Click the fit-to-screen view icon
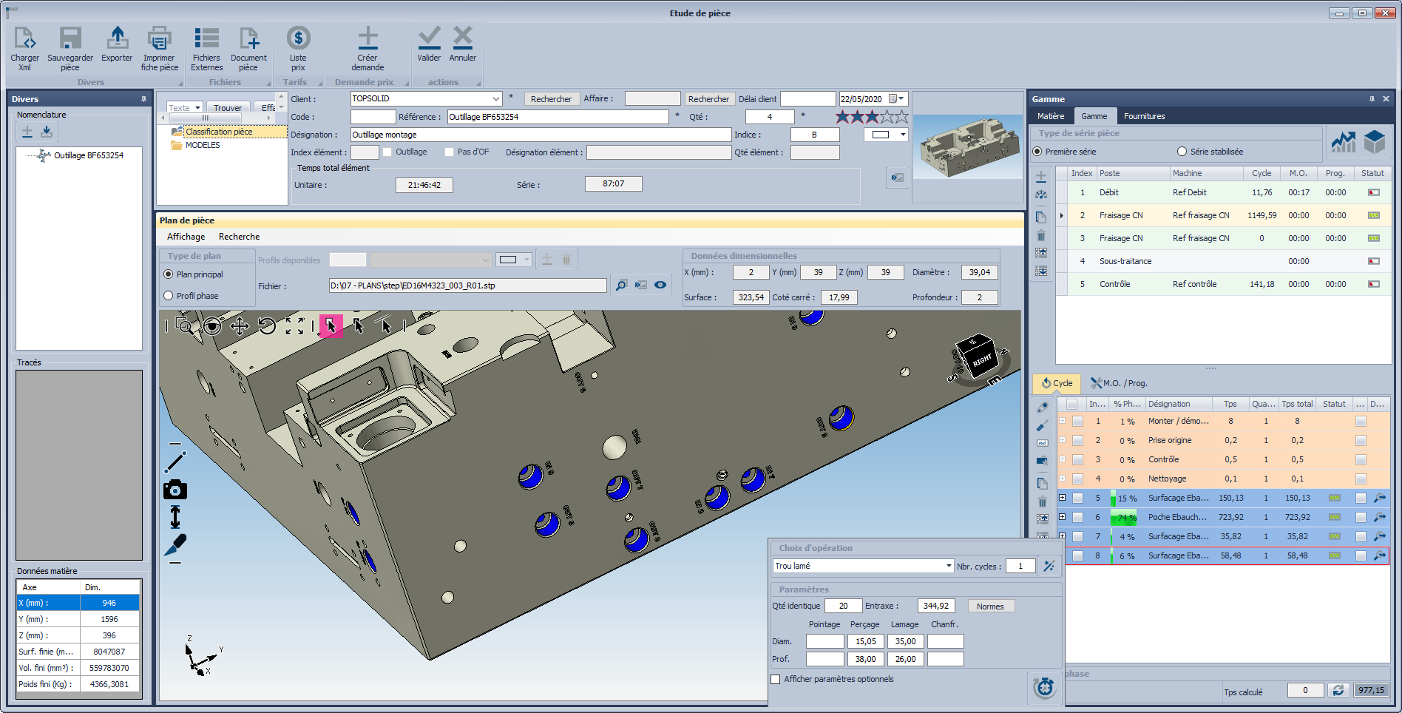 (294, 326)
